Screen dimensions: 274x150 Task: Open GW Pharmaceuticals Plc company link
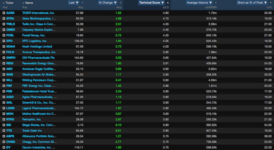pyautogui.click(x=38, y=58)
